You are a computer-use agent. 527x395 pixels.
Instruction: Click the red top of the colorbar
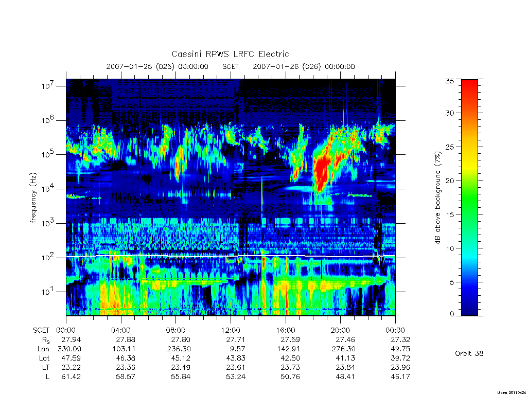469,87
